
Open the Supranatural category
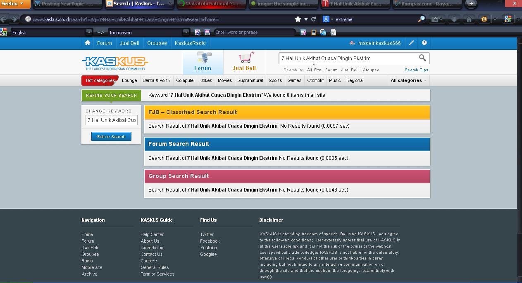pos(250,80)
